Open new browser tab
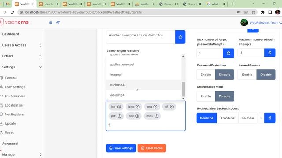This screenshot has width=282, height=158. point(233,4)
